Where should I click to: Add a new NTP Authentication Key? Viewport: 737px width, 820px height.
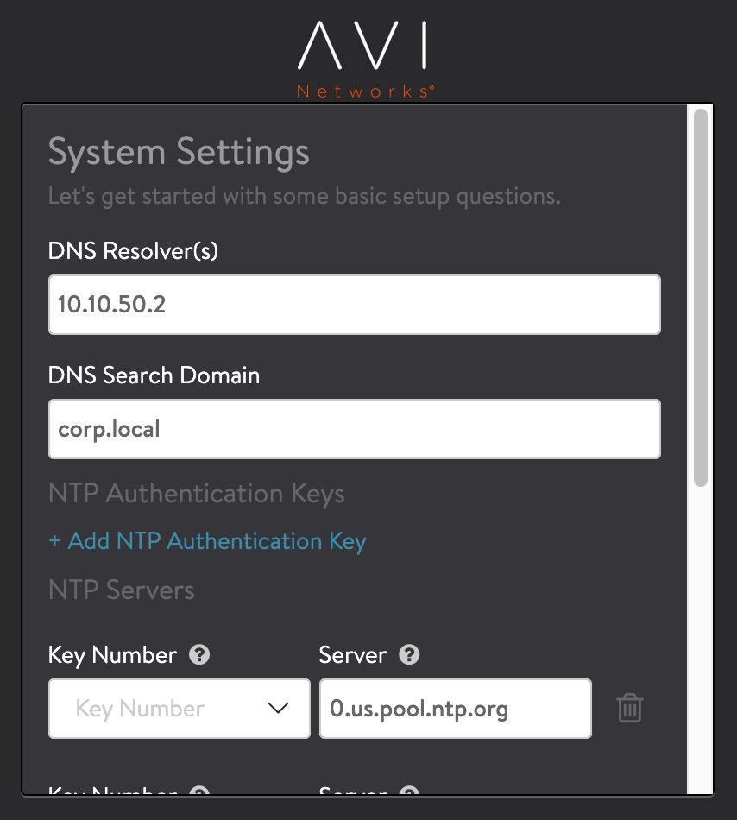(x=208, y=541)
